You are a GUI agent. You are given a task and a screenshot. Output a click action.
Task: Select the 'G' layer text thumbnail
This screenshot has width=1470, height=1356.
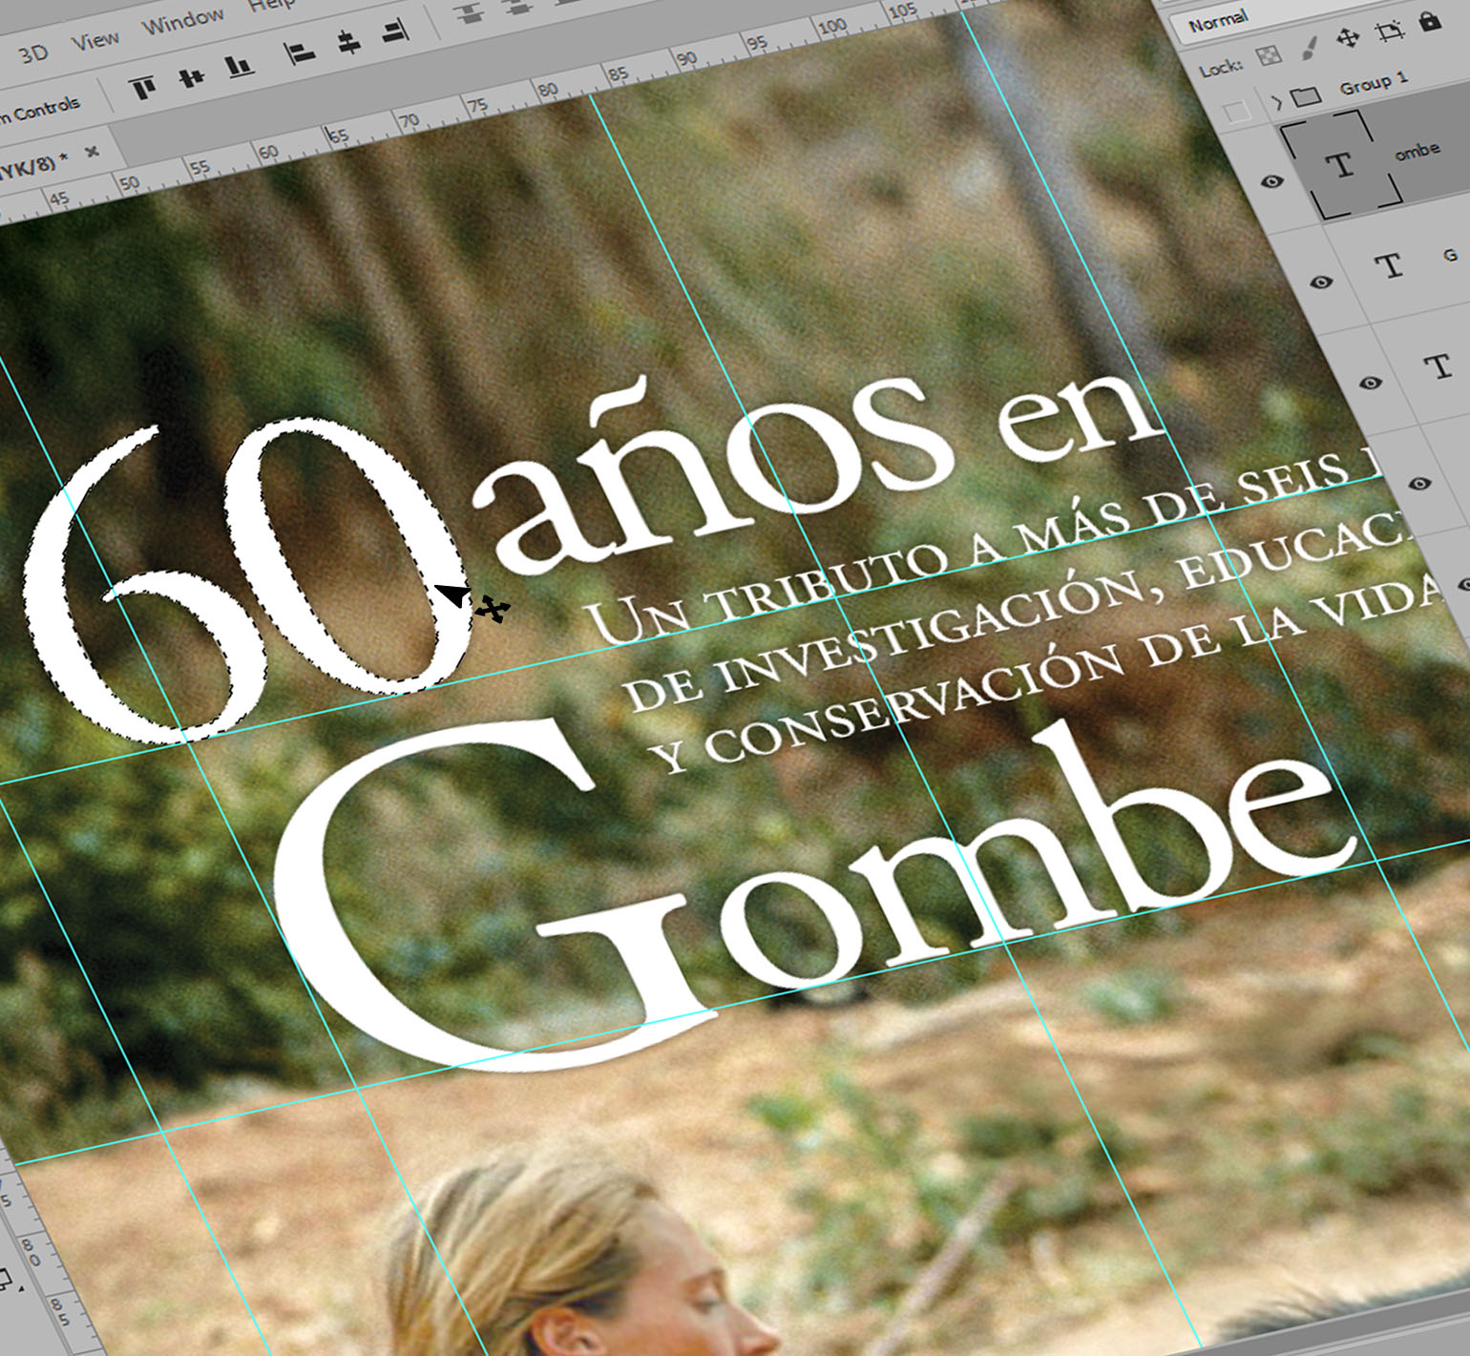pyautogui.click(x=1391, y=266)
